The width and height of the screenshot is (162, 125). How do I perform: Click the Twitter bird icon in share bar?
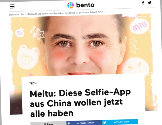point(105,122)
